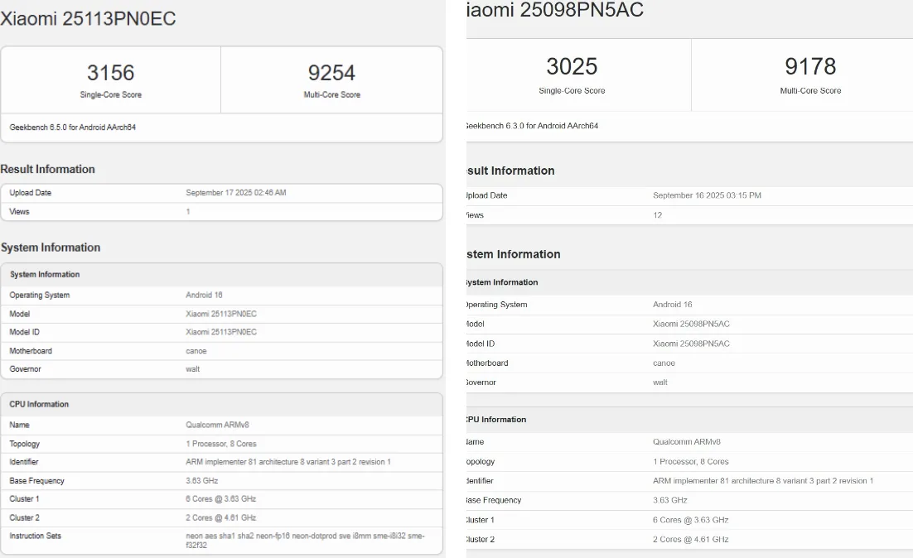Select 'Xiaomi 25113PN0EC' value in the Model row

pyautogui.click(x=221, y=314)
